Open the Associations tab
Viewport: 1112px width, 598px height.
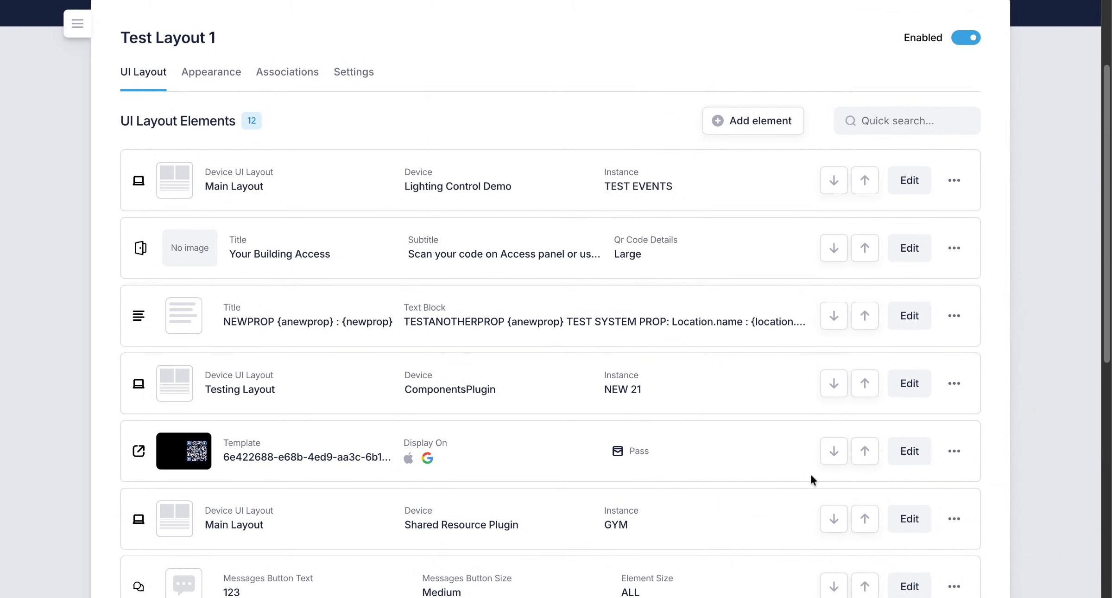point(287,72)
